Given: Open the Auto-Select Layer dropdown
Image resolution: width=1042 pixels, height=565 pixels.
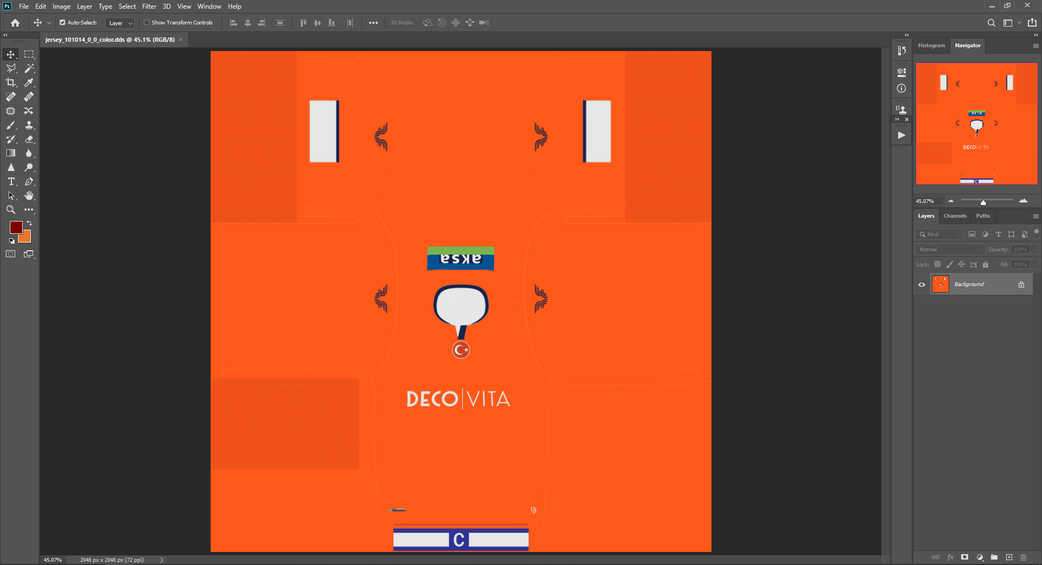Looking at the screenshot, I should [x=119, y=23].
